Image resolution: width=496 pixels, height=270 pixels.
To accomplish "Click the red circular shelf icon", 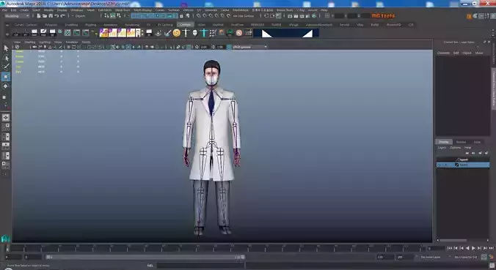I will (239, 33).
